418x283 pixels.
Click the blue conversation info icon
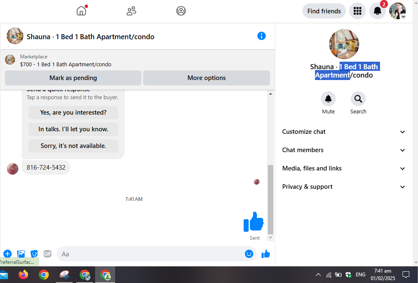pos(261,36)
